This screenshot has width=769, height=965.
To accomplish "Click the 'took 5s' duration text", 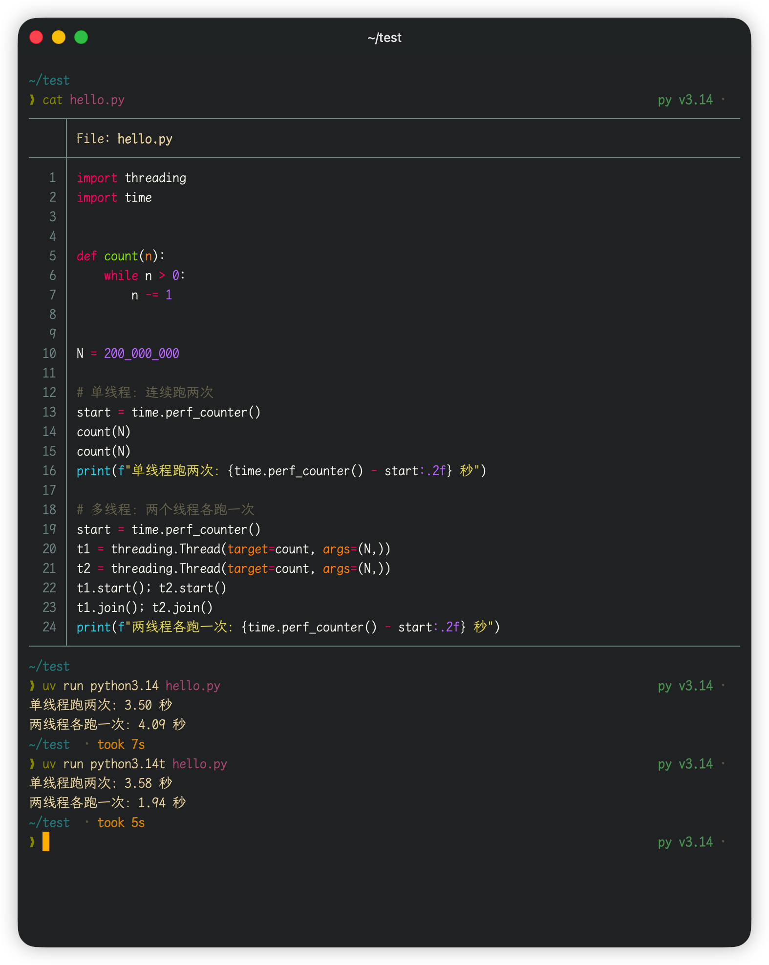I will tap(121, 822).
